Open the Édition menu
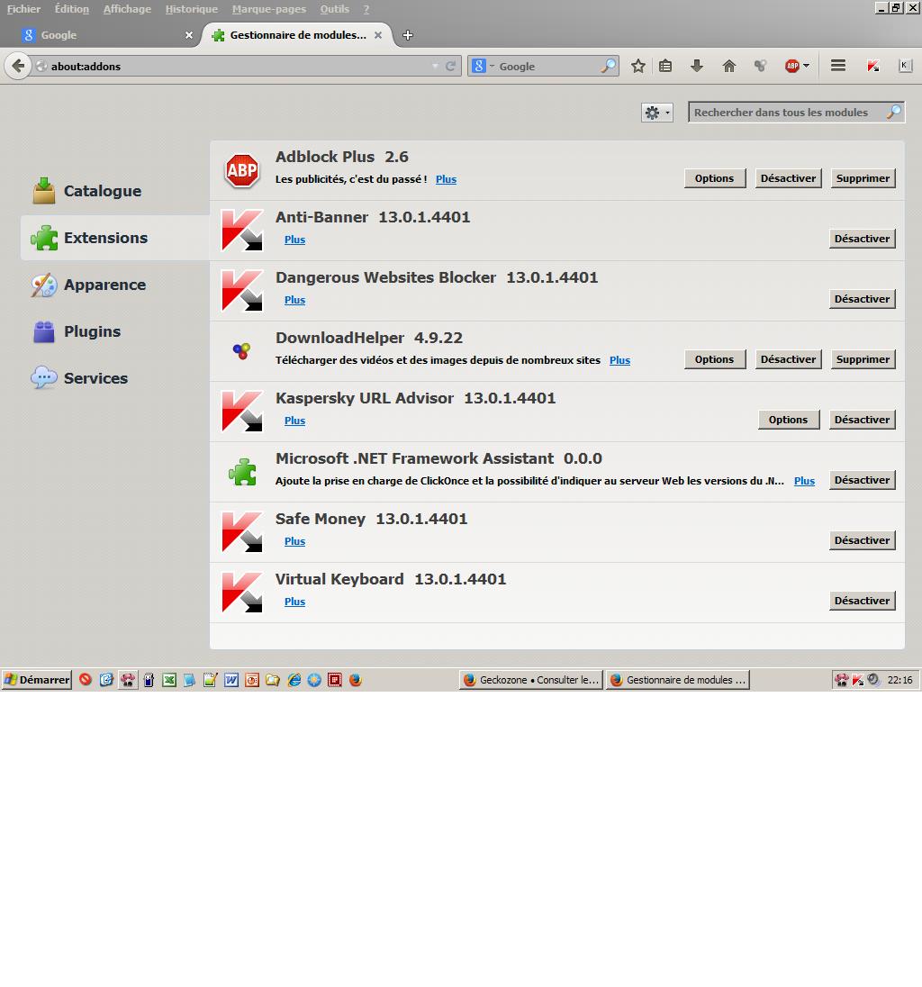The image size is (922, 987). click(72, 9)
